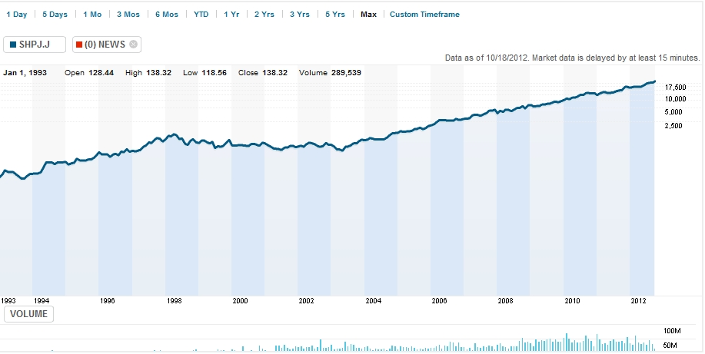Click the red NEWS color square
Image resolution: width=705 pixels, height=354 pixels.
80,45
